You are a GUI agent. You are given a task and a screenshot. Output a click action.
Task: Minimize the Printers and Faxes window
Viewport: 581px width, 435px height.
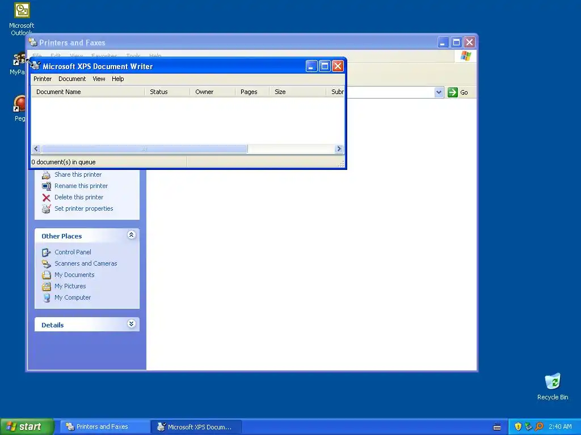(x=443, y=42)
